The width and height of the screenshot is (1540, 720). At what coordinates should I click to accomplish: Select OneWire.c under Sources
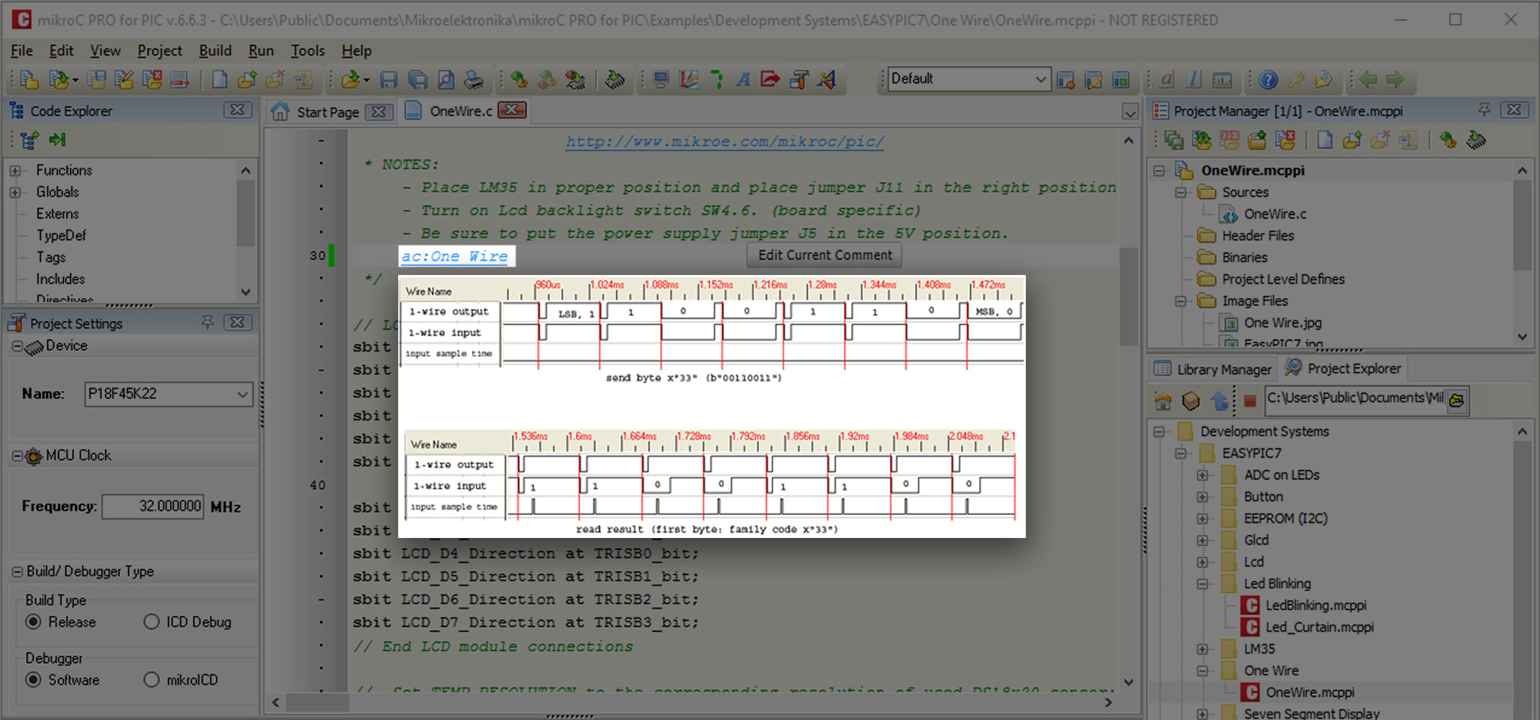tap(1275, 214)
